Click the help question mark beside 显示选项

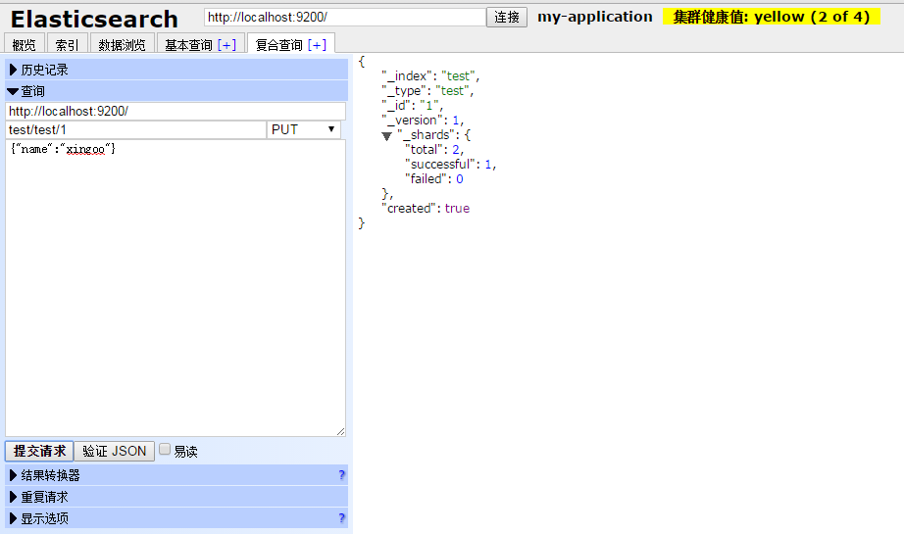(341, 518)
